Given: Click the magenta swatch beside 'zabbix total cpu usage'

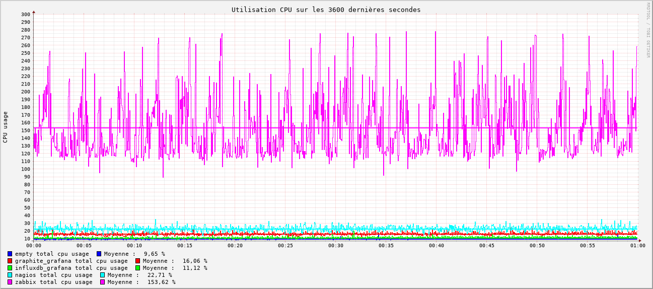Looking at the screenshot, I should [10, 282].
